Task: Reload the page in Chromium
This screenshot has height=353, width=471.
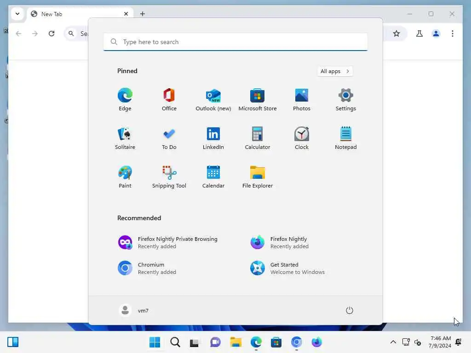Action: 52,34
